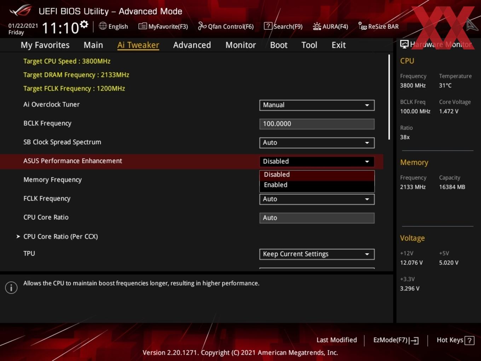Click Target FCLK Frequency : 1200MHz text
The height and width of the screenshot is (361, 481).
click(x=74, y=88)
